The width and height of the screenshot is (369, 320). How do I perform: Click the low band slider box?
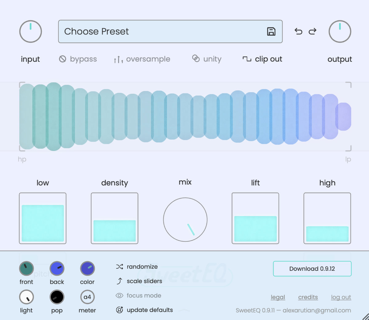point(43,218)
